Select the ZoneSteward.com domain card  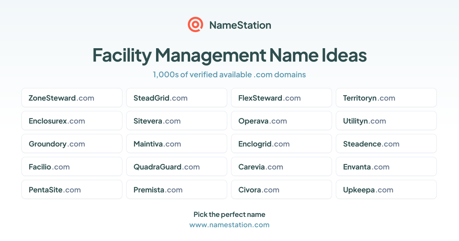(72, 98)
